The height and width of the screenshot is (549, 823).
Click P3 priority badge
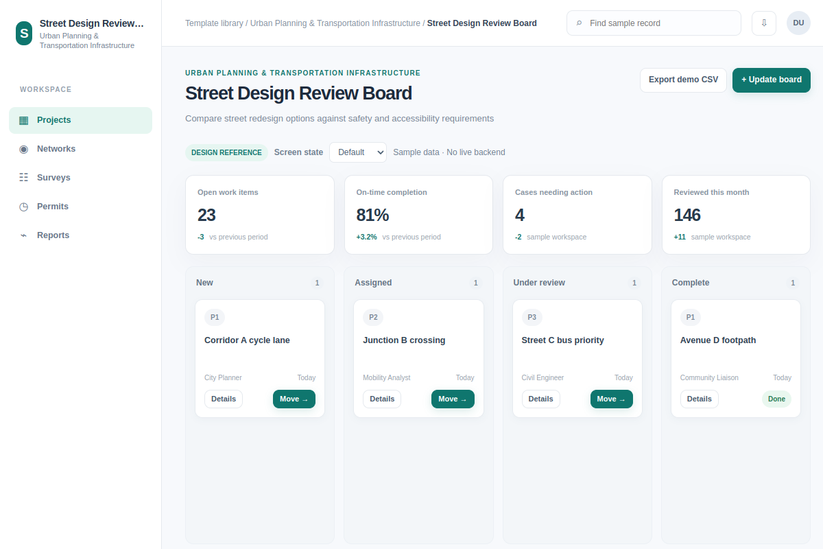point(532,317)
